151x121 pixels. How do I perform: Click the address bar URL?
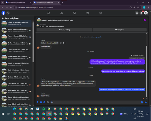(x=35, y=8)
